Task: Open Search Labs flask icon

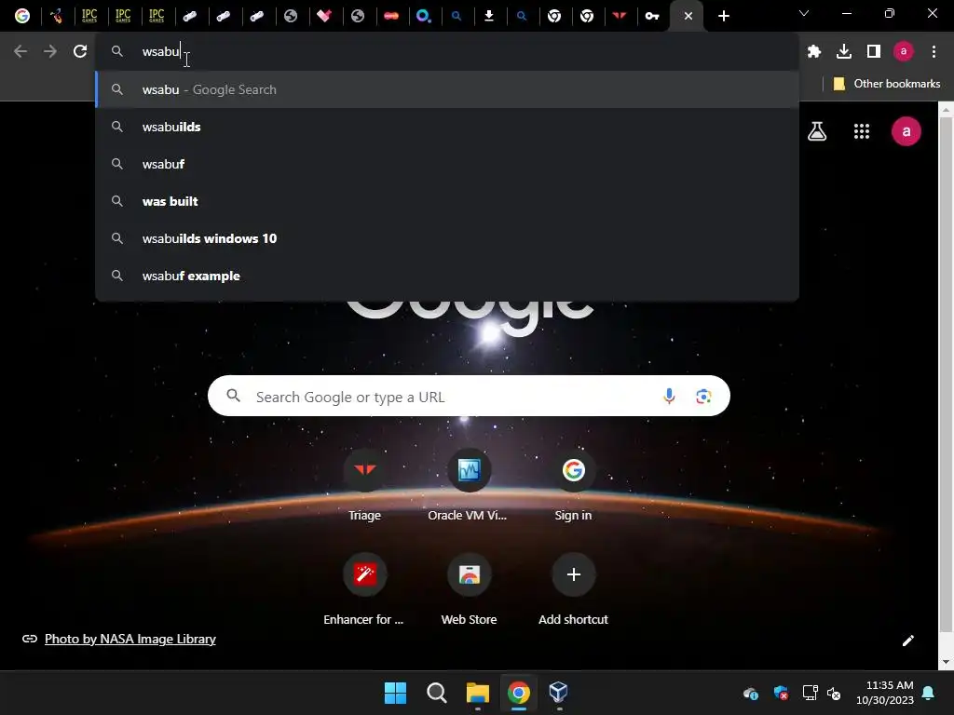Action: 817,131
